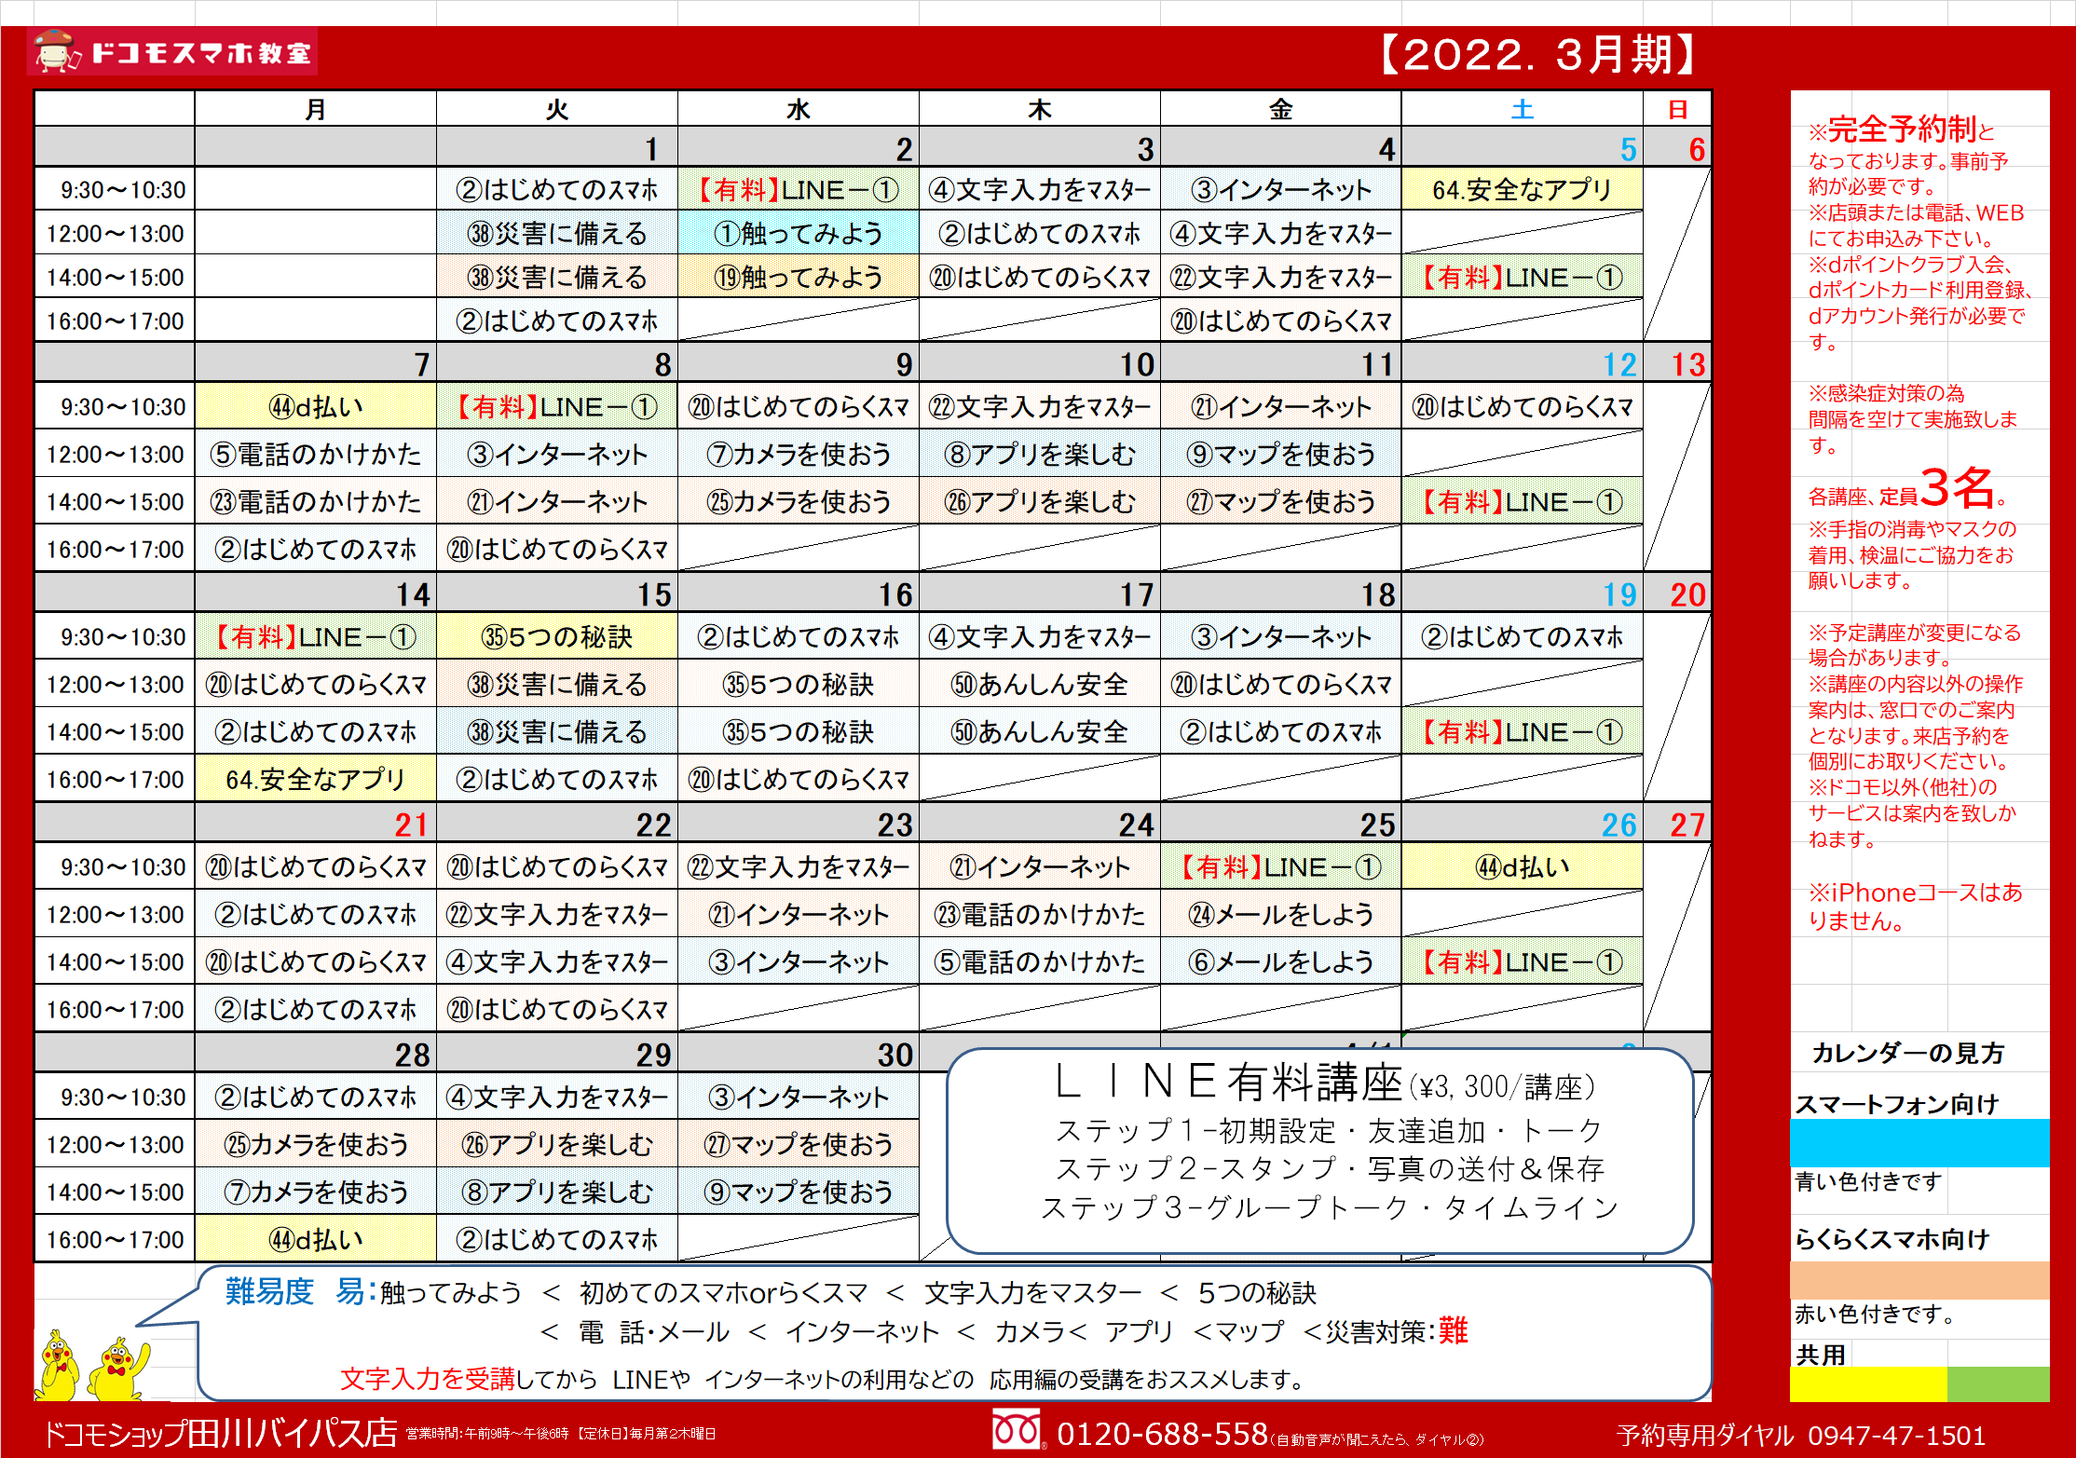Click the 9:30～10:30 time label in first week

[123, 190]
